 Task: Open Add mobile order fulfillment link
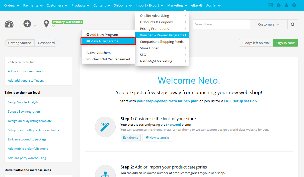[28, 149]
